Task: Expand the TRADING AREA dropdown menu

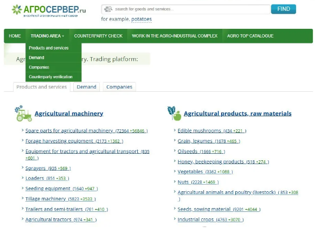Action: point(47,36)
